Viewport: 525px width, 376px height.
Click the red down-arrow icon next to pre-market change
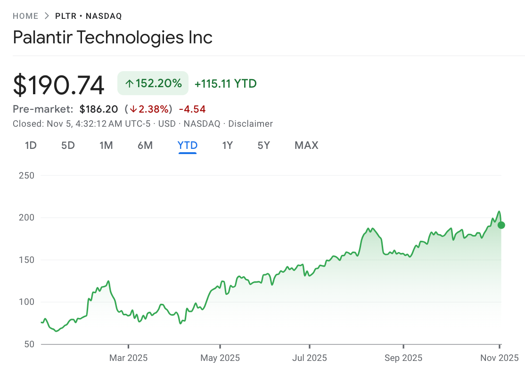(134, 109)
